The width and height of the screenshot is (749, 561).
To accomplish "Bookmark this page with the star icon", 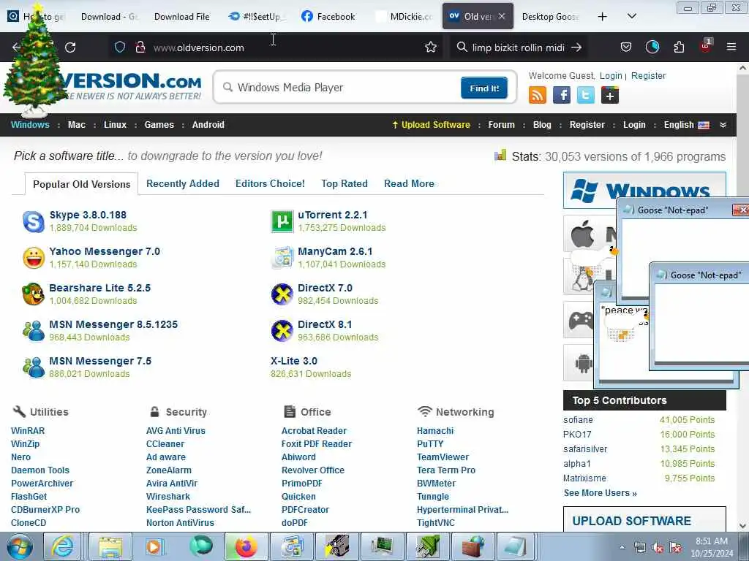I will pos(431,47).
